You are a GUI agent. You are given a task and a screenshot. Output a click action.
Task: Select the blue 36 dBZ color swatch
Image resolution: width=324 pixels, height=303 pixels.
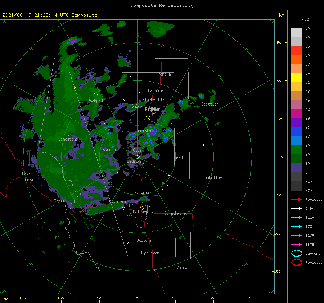pyautogui.click(x=297, y=132)
